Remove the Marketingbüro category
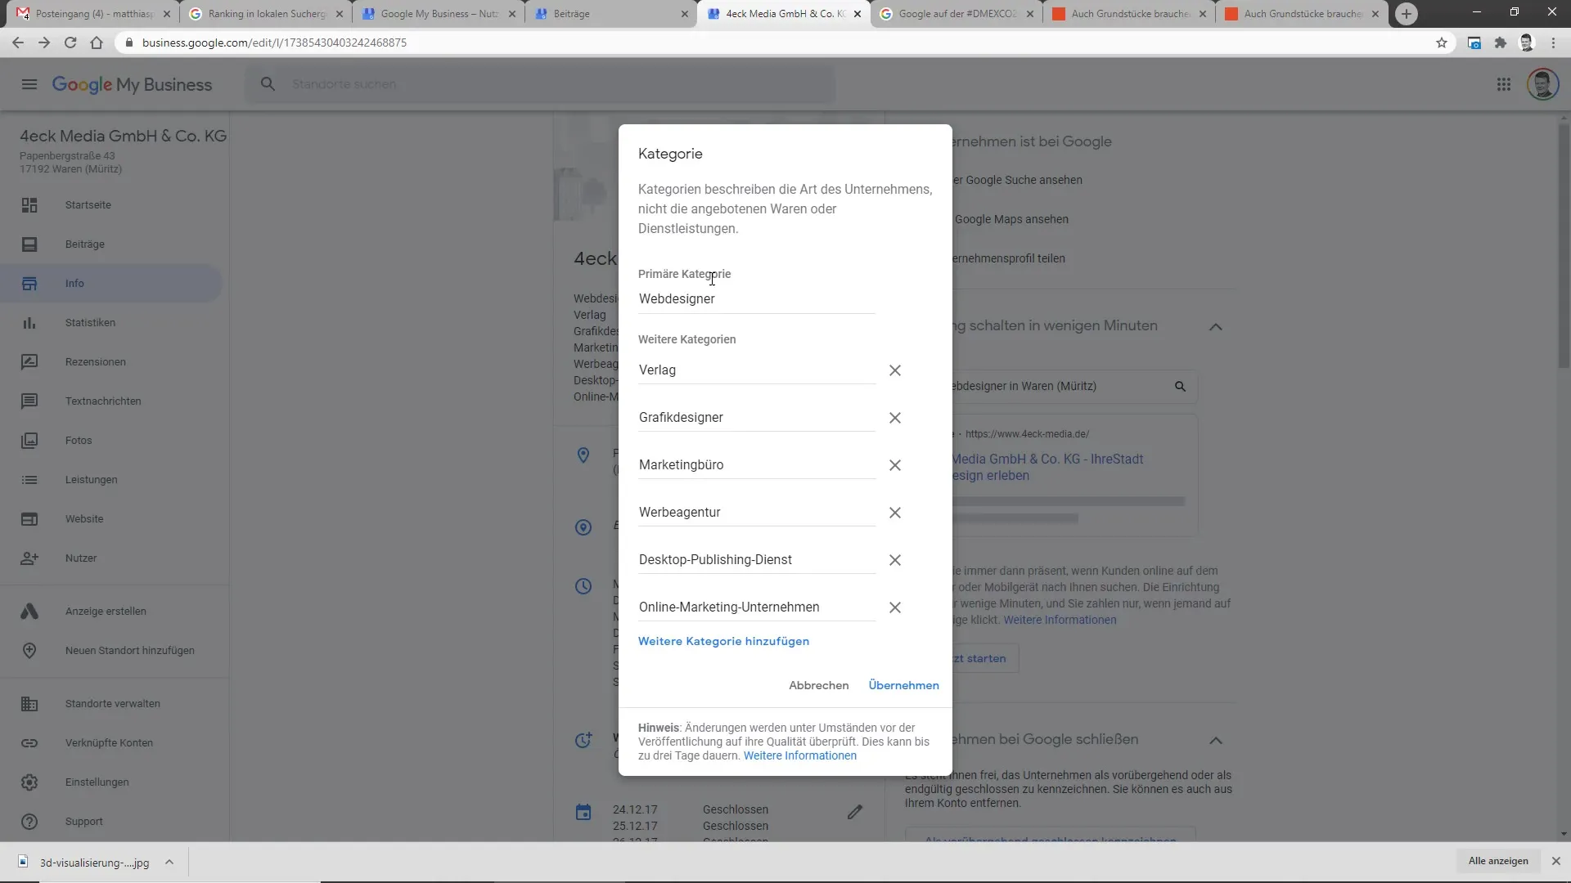 click(895, 465)
